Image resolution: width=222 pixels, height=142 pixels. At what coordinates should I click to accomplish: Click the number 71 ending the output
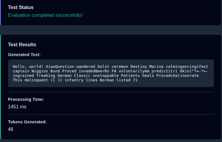point(135,80)
